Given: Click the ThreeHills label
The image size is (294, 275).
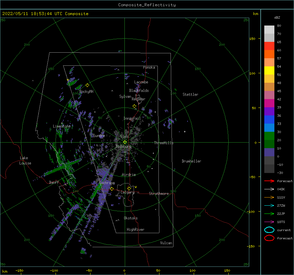Looking at the screenshot, I should (x=164, y=143).
